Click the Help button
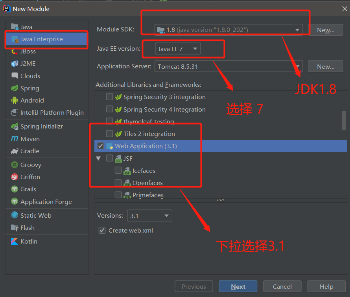This screenshot has width=350, height=297. tap(326, 286)
